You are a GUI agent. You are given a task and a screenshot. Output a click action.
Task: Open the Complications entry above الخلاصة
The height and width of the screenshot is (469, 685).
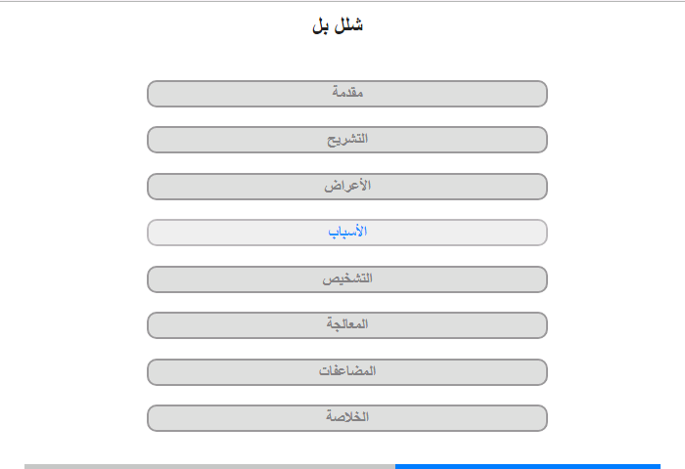[x=347, y=372]
